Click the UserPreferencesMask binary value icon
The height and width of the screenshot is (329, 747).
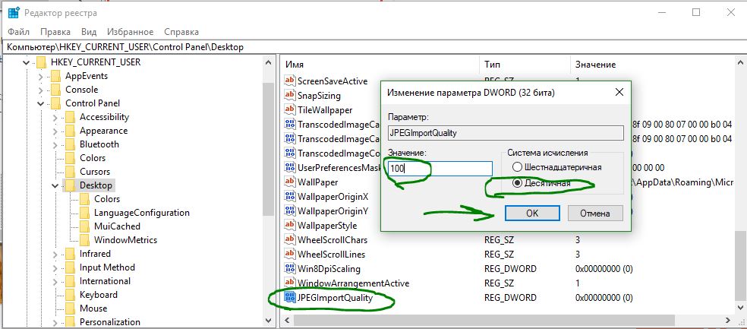pos(290,167)
